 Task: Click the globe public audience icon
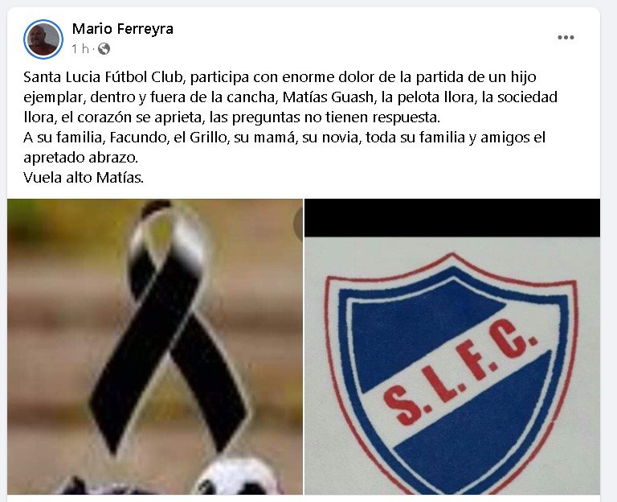104,49
